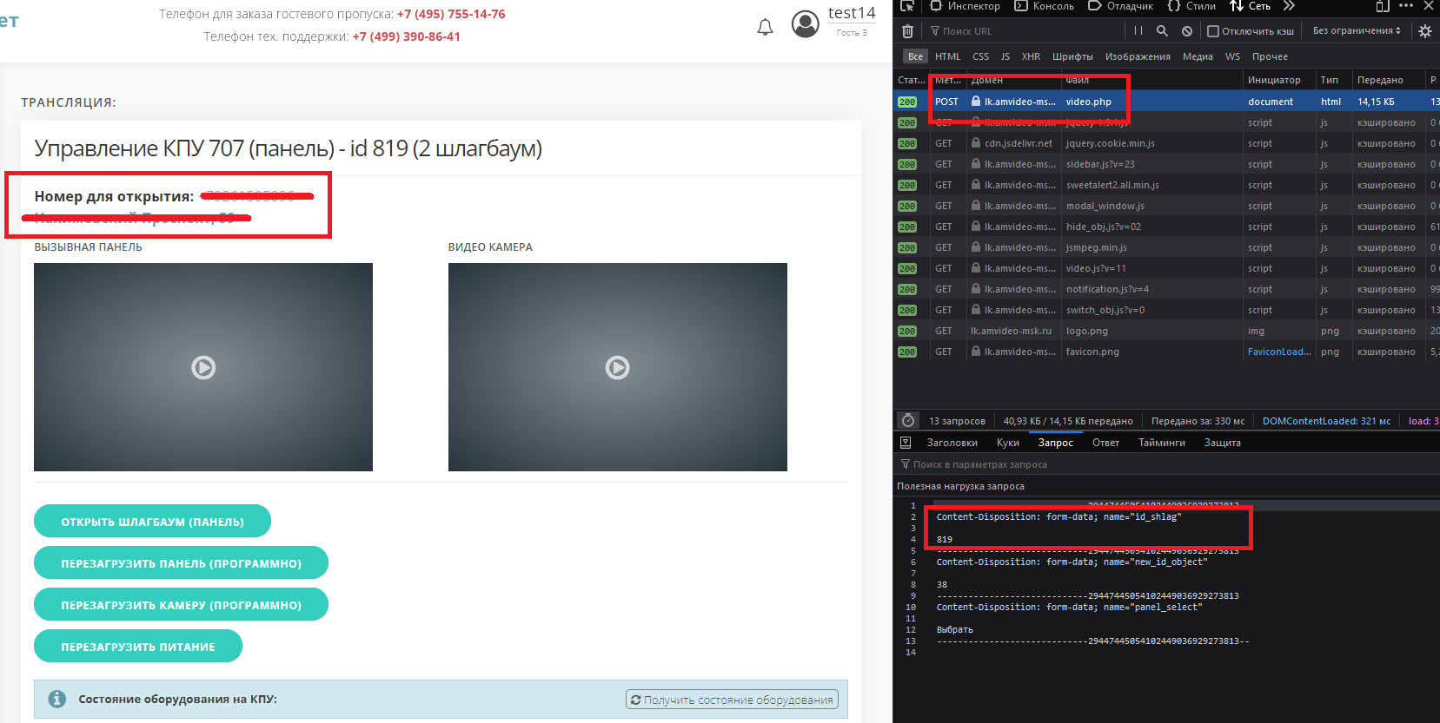Filter requests by Прочее

point(1270,56)
